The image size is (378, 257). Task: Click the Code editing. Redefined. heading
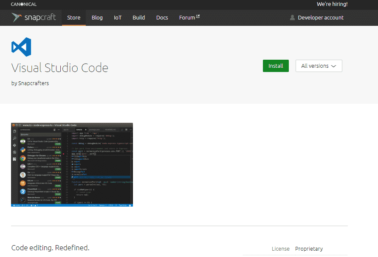point(50,248)
